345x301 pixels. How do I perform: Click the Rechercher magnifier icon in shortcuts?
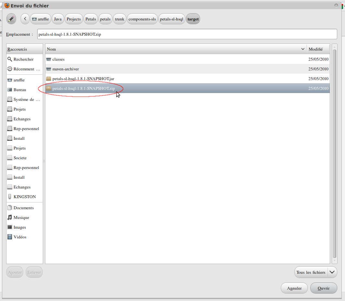[10, 59]
